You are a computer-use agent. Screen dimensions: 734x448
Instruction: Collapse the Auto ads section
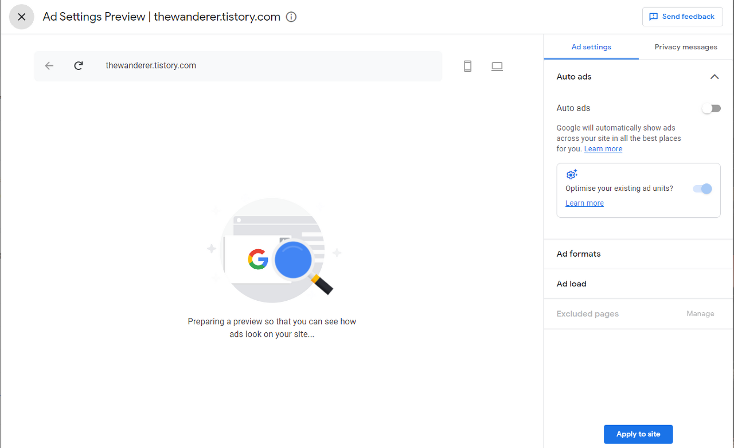point(715,77)
